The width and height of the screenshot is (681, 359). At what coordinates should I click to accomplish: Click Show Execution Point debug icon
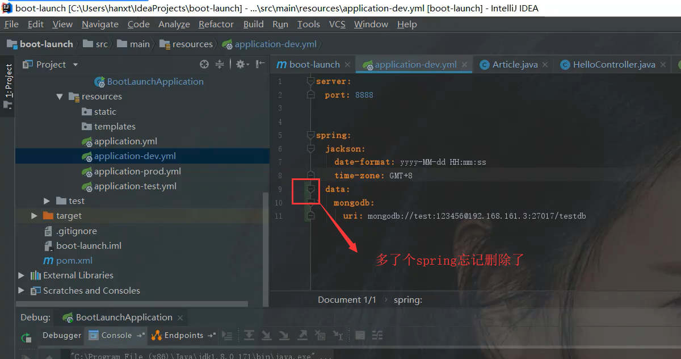(x=228, y=335)
